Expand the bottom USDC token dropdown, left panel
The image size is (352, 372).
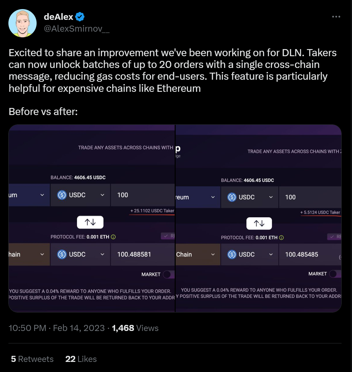[102, 255]
